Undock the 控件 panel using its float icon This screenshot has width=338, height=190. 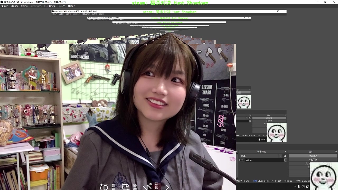click(x=336, y=151)
